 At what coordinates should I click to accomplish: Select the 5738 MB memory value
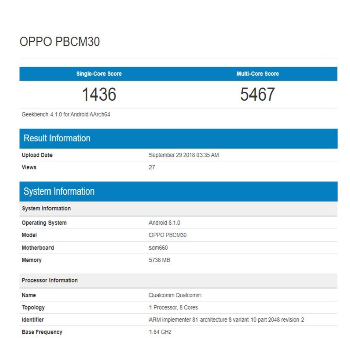click(x=159, y=260)
